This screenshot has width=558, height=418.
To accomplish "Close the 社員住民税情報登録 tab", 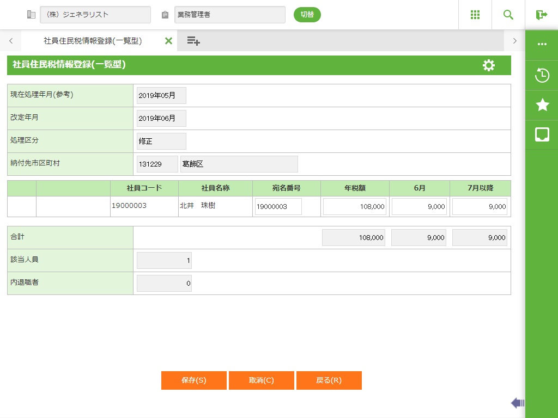I will point(168,41).
